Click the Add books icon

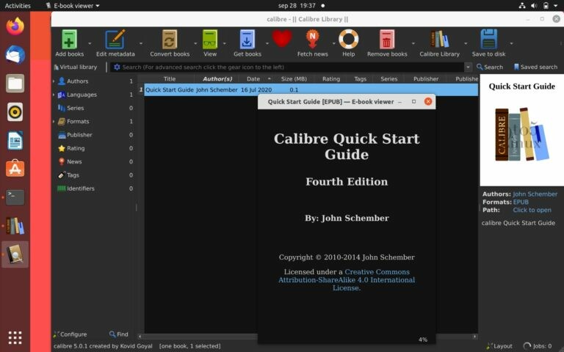tap(69, 40)
